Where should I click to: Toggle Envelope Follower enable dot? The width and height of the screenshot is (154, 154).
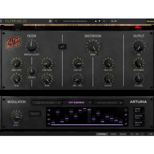pos(59,103)
